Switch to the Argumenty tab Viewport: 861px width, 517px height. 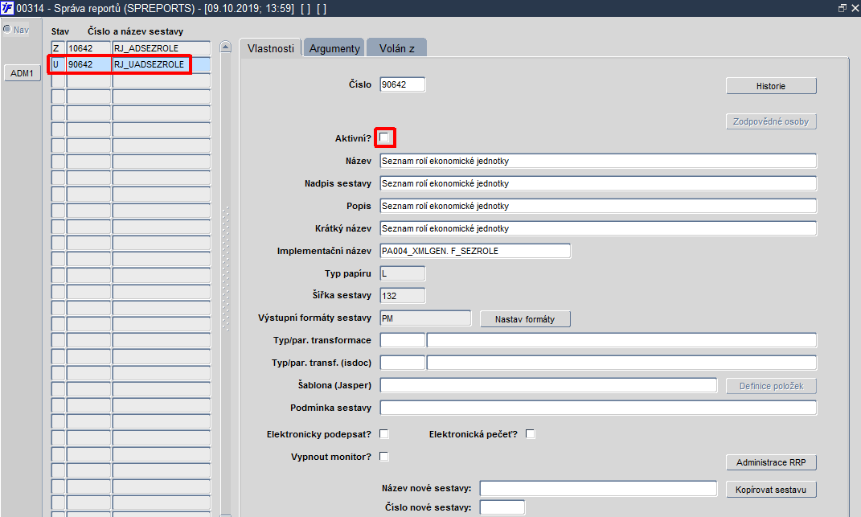point(334,48)
